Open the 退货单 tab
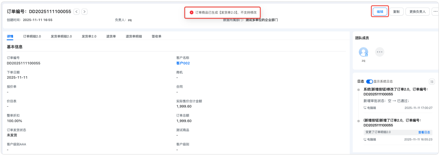Image resolution: width=440 pixels, height=156 pixels. pos(111,36)
